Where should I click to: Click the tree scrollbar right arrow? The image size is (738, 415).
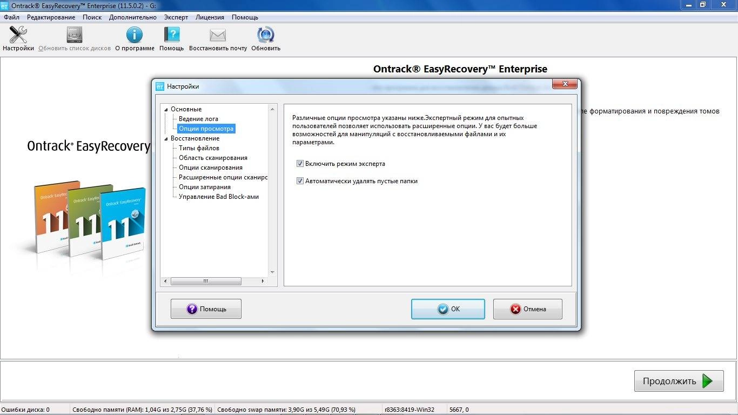click(263, 281)
